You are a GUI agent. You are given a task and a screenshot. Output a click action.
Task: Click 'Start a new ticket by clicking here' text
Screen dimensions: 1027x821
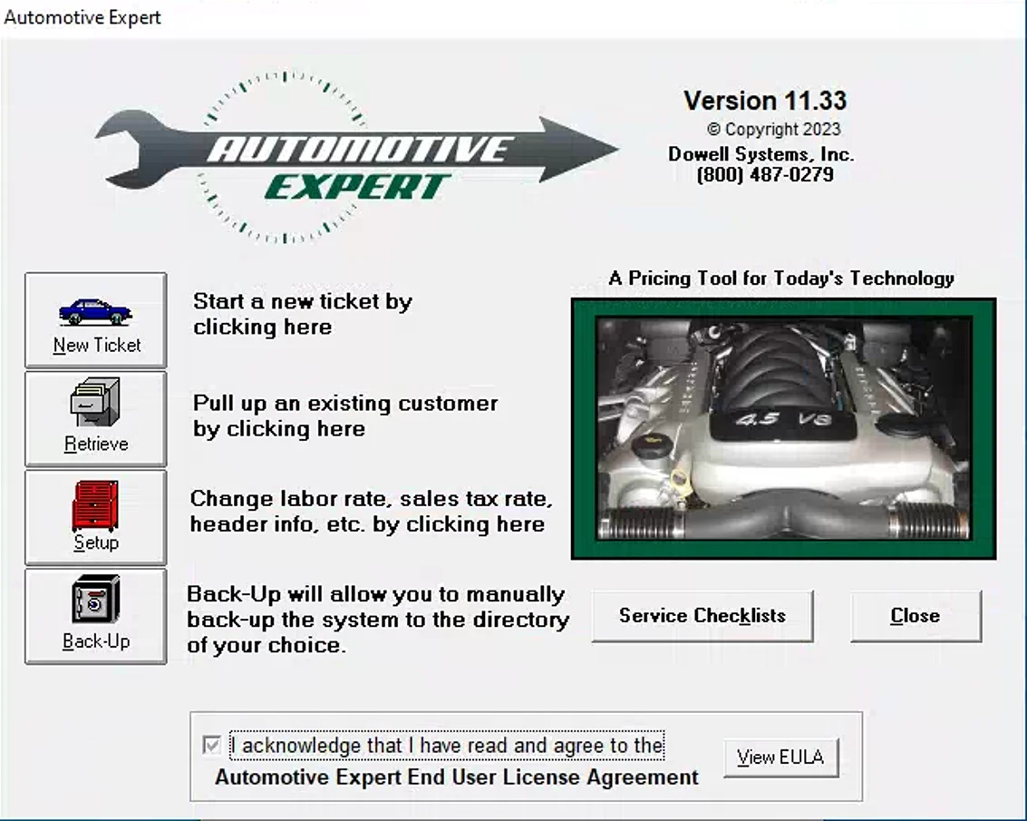pyautogui.click(x=303, y=314)
